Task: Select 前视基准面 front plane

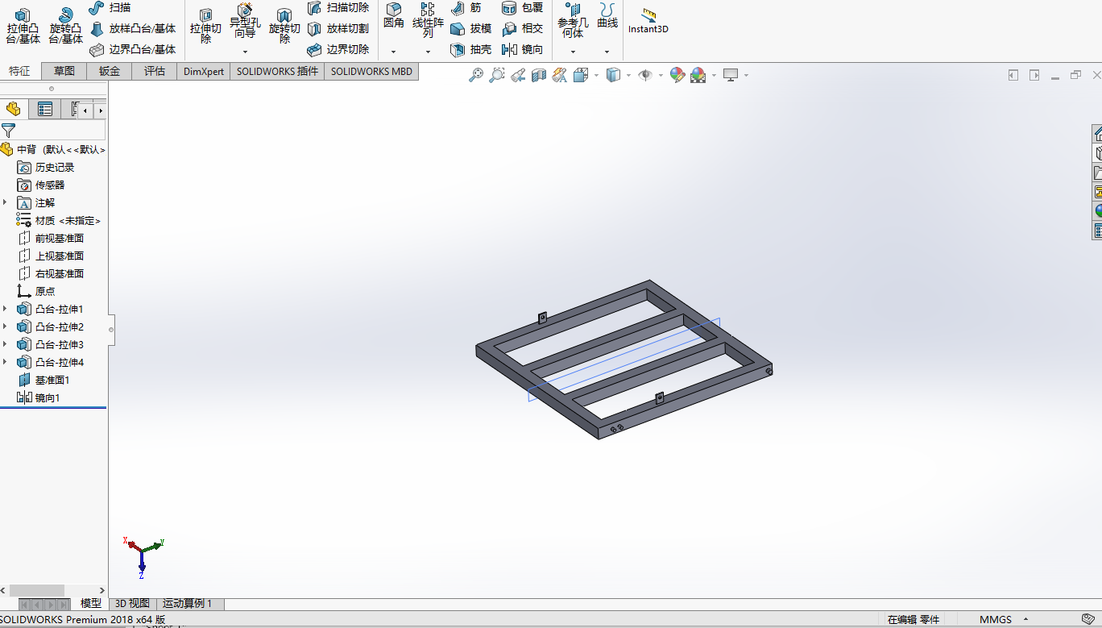Action: coord(51,238)
